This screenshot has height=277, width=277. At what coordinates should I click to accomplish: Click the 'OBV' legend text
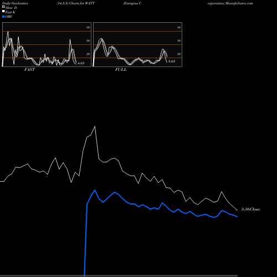(9, 17)
